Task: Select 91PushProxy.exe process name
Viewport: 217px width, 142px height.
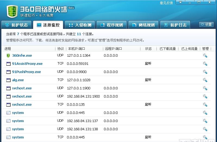Action: pos(26,72)
